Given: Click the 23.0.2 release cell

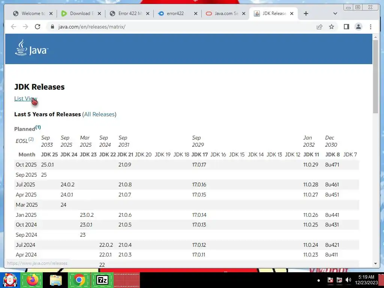Looking at the screenshot, I should pos(87,215).
